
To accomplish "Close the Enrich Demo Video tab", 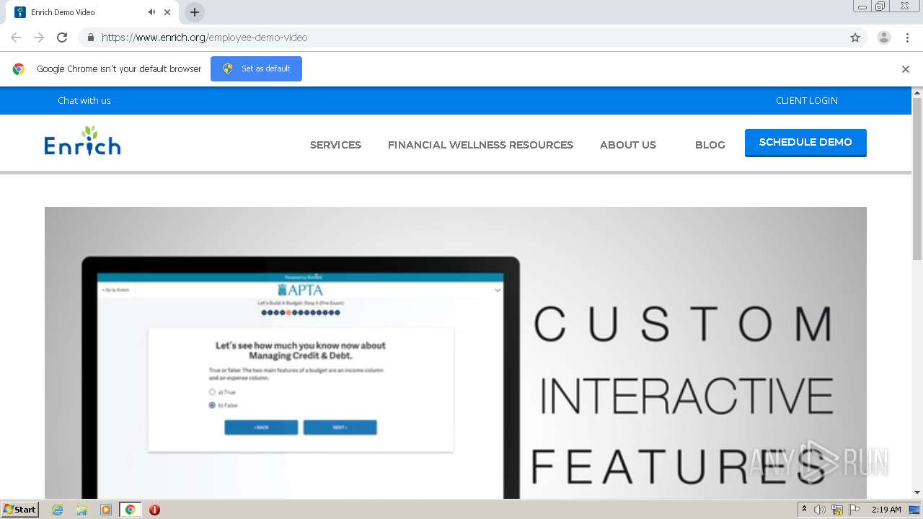I will click(167, 12).
